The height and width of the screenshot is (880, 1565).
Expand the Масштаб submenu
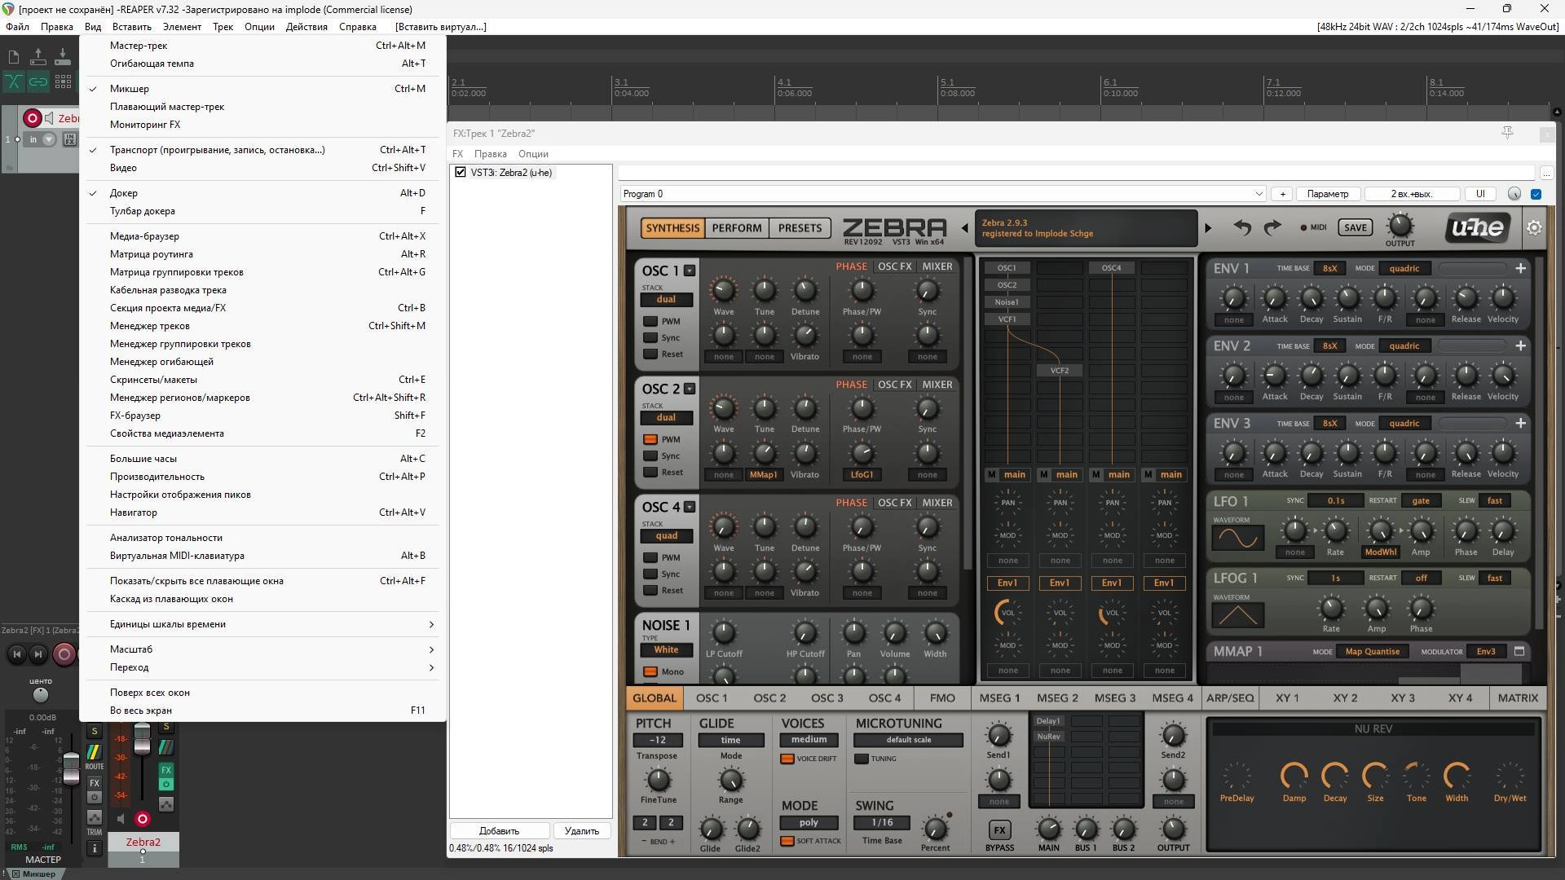click(262, 649)
